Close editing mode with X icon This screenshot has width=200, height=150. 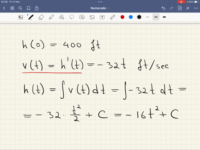pyautogui.click(x=188, y=8)
